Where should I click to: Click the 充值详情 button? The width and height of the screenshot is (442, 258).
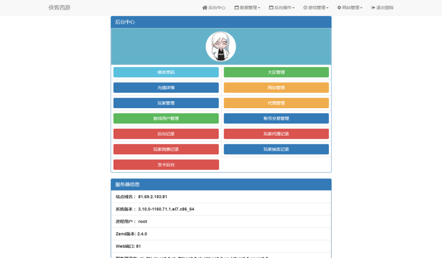[x=166, y=87]
